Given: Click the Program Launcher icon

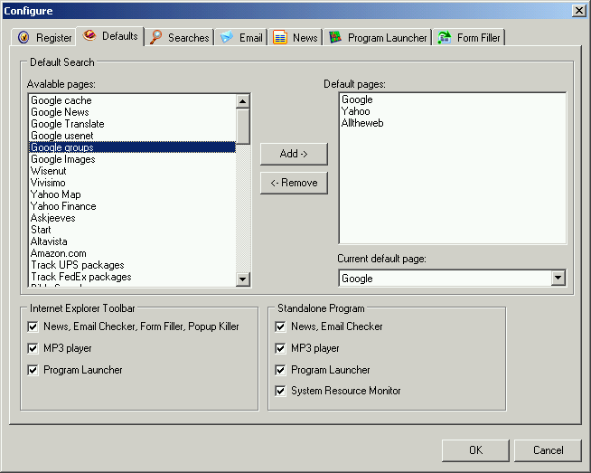Looking at the screenshot, I should (x=335, y=37).
